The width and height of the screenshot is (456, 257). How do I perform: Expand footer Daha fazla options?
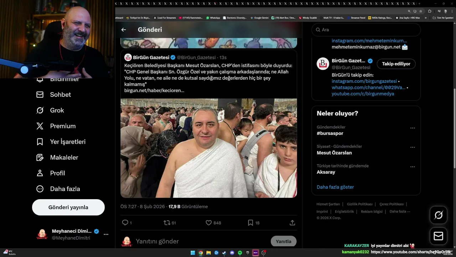(x=400, y=212)
